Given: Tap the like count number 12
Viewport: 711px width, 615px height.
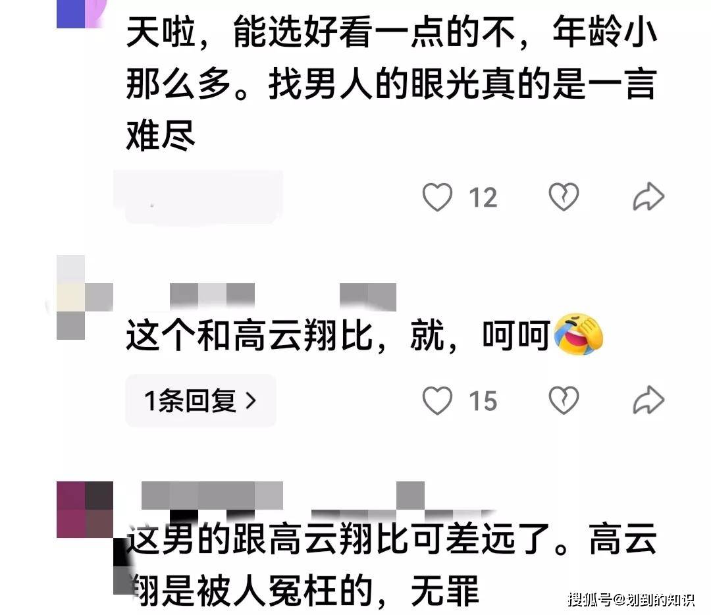Looking at the screenshot, I should pyautogui.click(x=483, y=198).
